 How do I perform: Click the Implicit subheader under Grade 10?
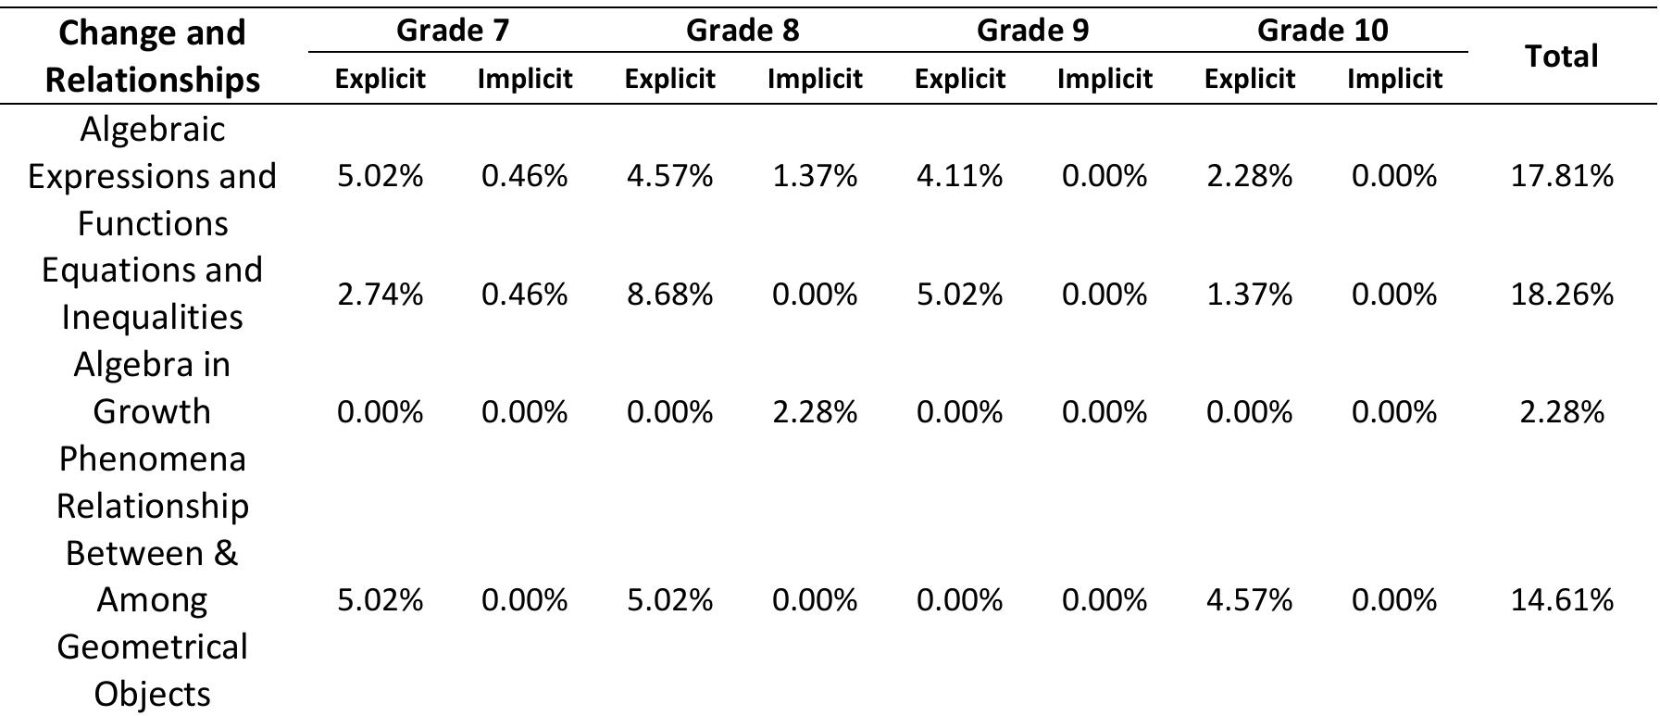1394,79
